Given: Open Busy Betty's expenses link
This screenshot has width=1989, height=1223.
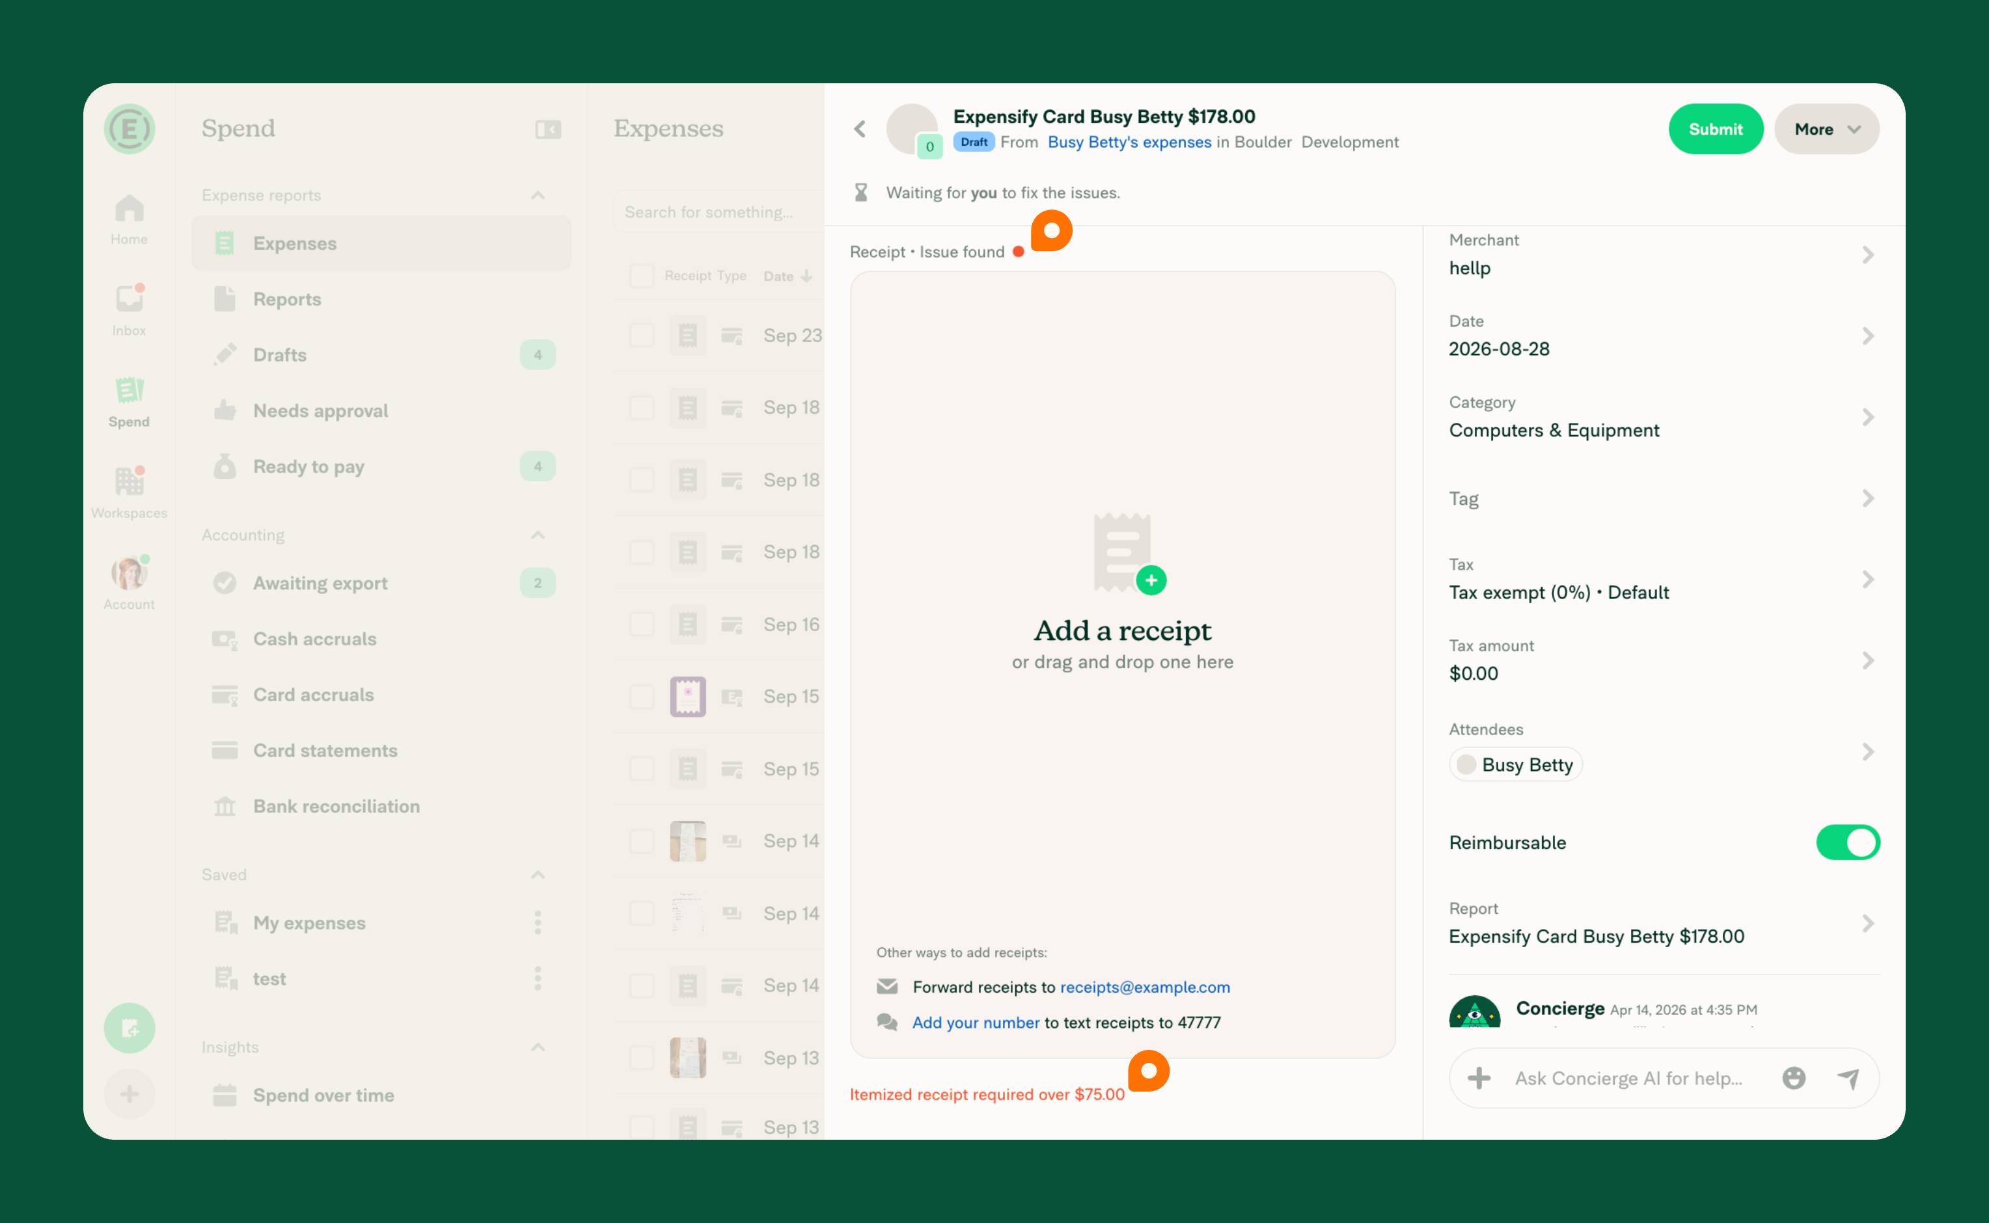Looking at the screenshot, I should coord(1129,142).
